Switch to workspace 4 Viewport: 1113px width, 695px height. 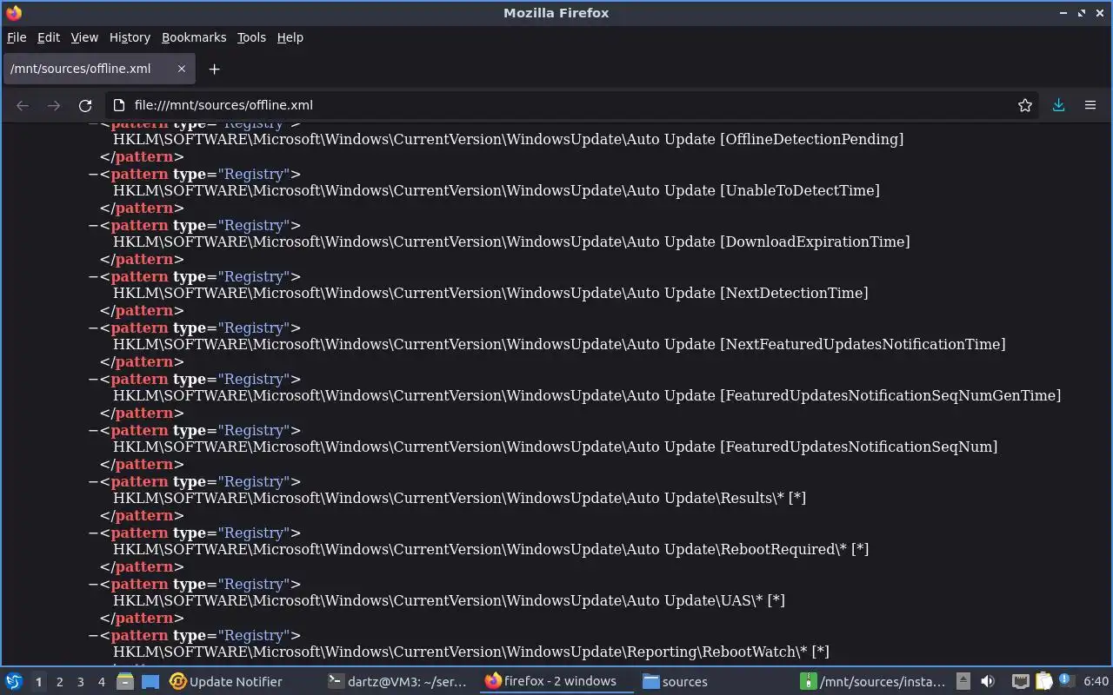point(101,681)
